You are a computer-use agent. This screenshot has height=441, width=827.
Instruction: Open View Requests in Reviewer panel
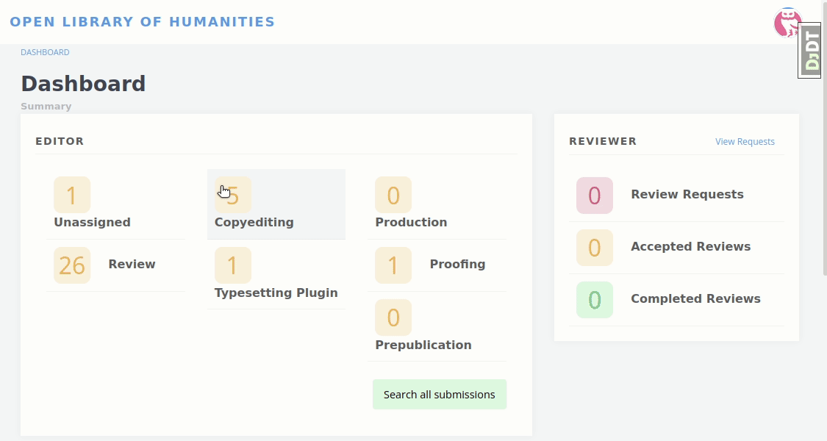(x=745, y=141)
